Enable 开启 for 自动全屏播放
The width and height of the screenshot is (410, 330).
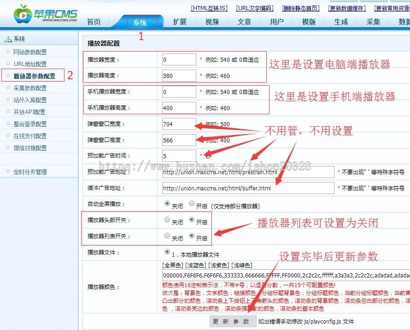(x=190, y=204)
